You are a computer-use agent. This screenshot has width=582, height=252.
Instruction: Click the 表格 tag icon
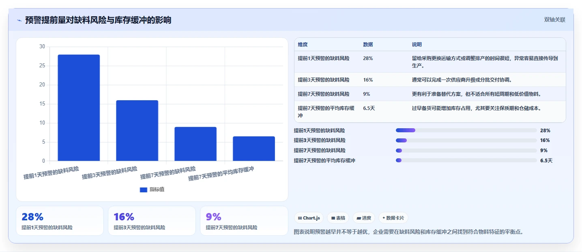pyautogui.click(x=333, y=218)
